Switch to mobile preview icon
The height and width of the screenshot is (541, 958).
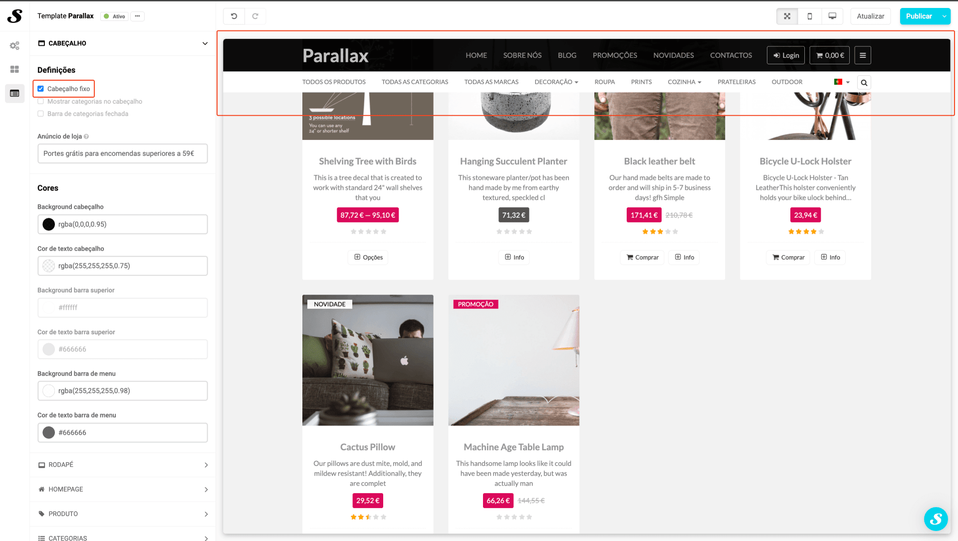click(809, 16)
